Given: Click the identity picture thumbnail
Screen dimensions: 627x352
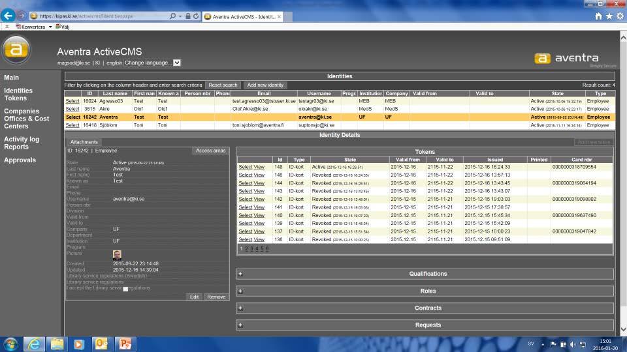Looking at the screenshot, I should (117, 255).
